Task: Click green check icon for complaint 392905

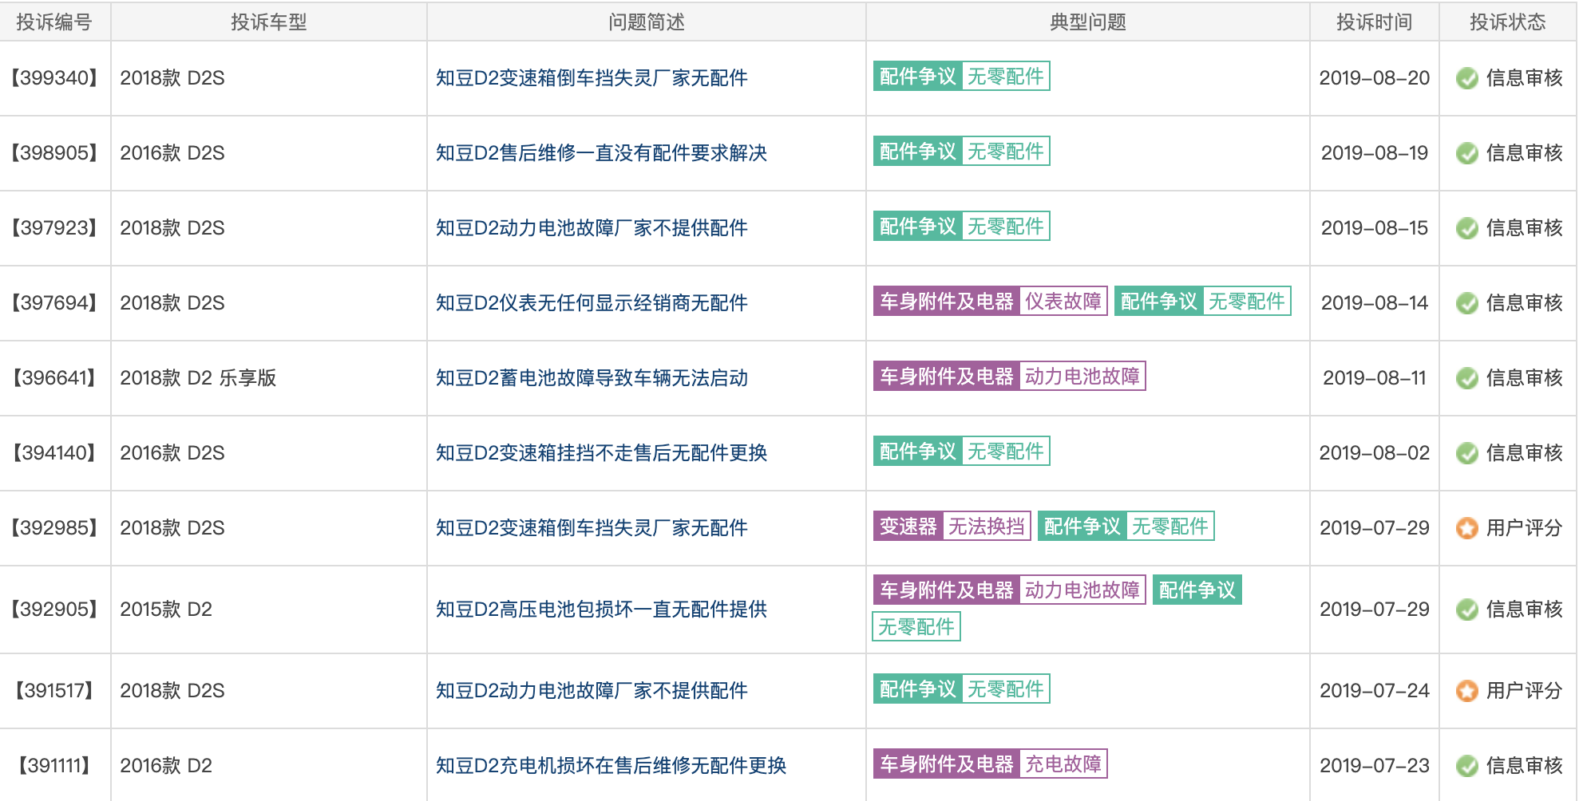Action: pos(1466,610)
